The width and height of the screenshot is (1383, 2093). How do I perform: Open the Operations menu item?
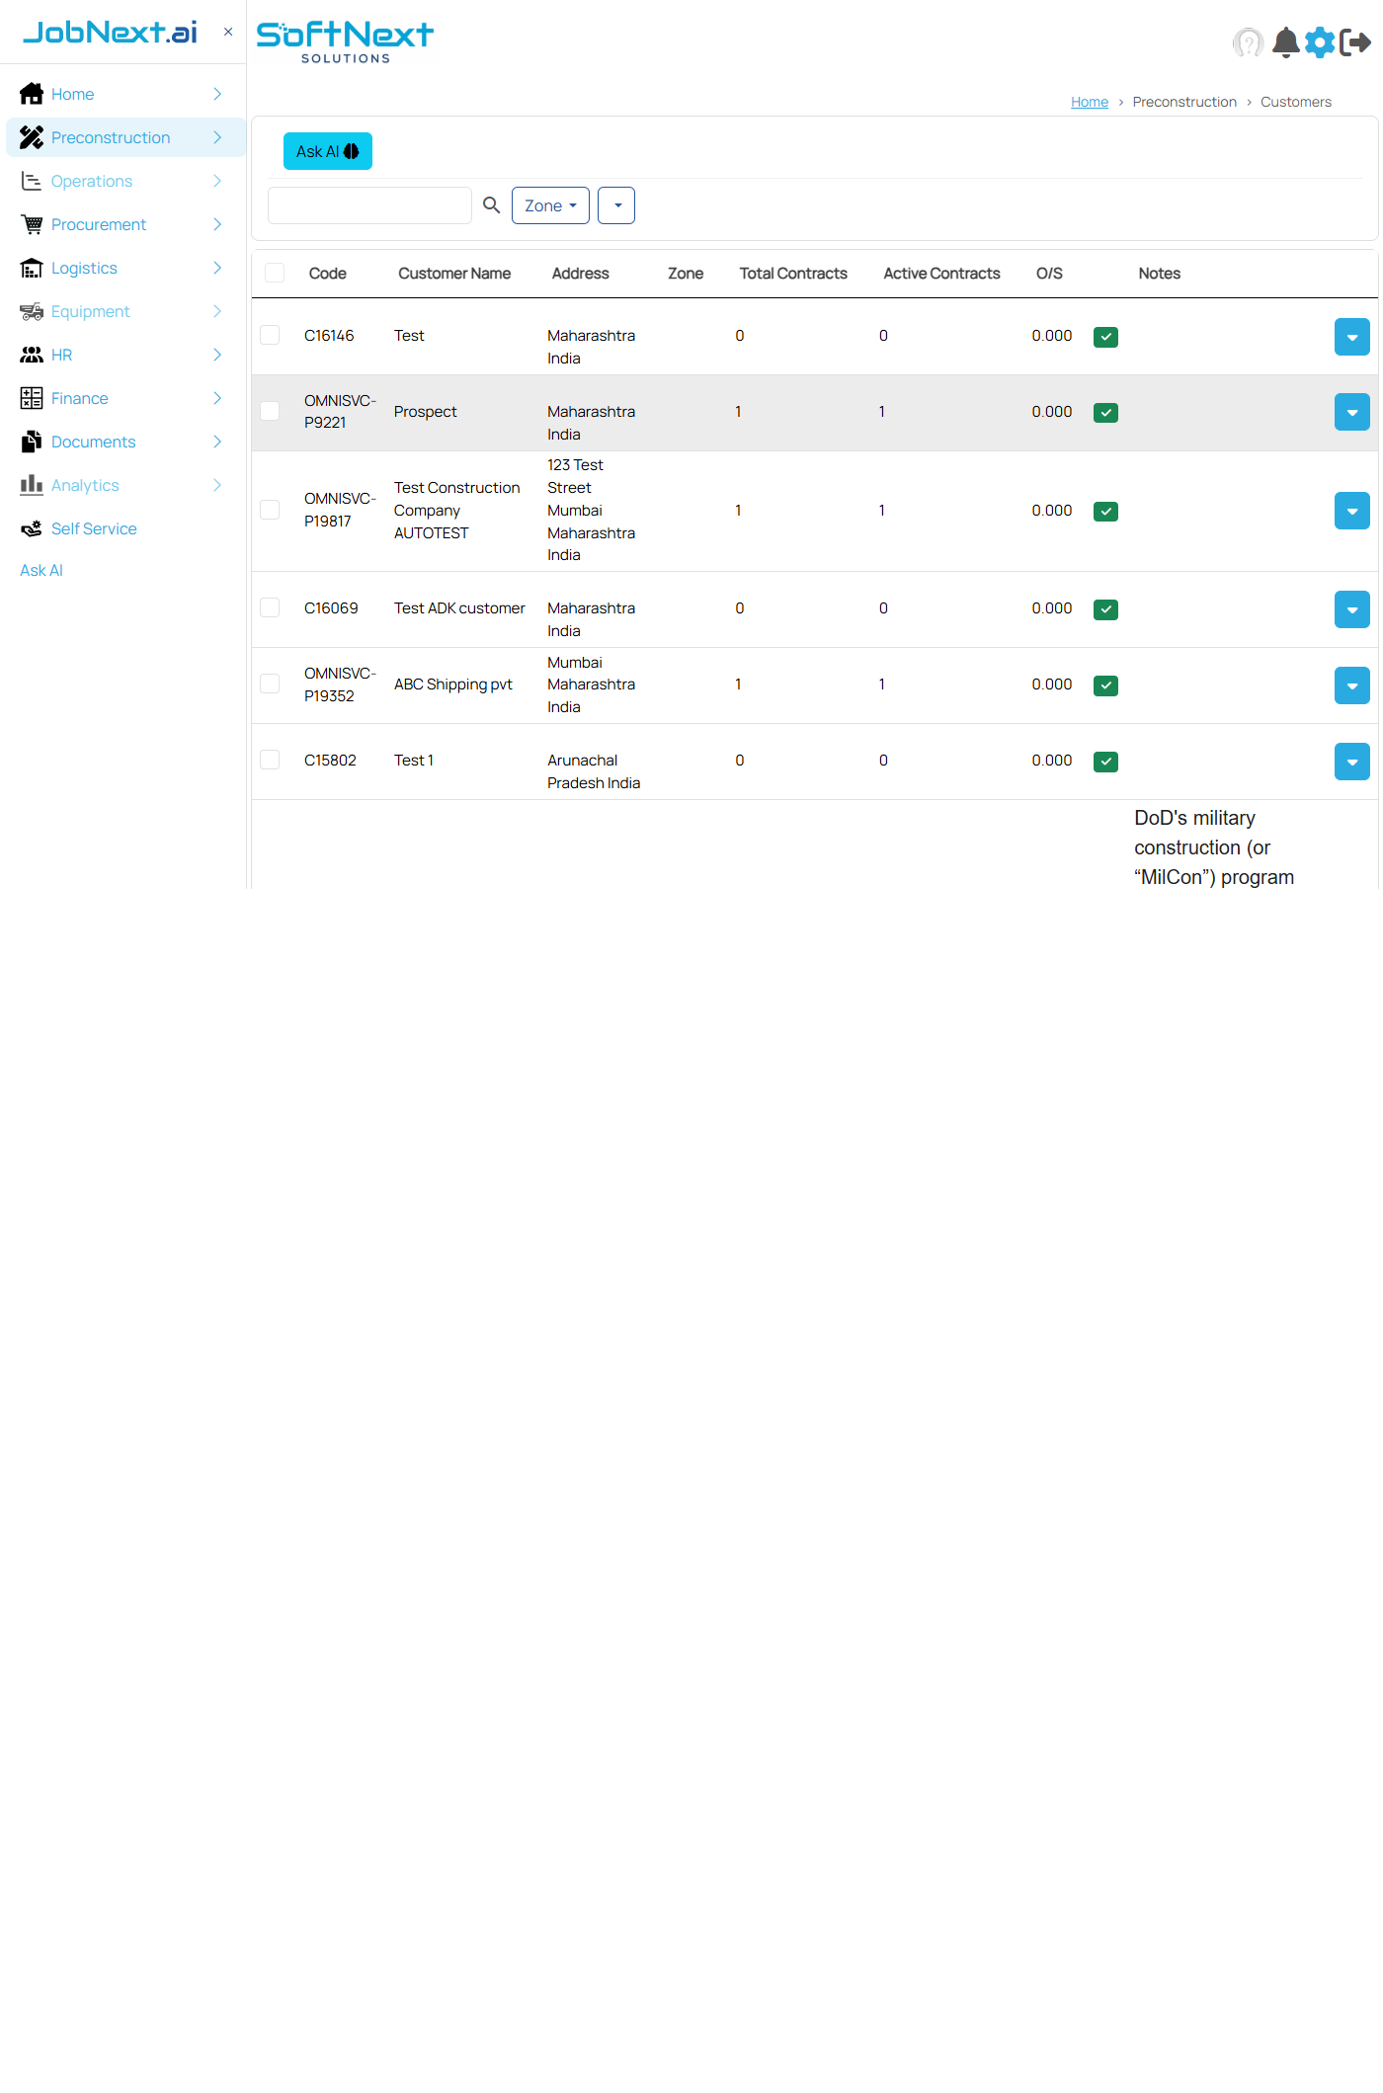(125, 181)
